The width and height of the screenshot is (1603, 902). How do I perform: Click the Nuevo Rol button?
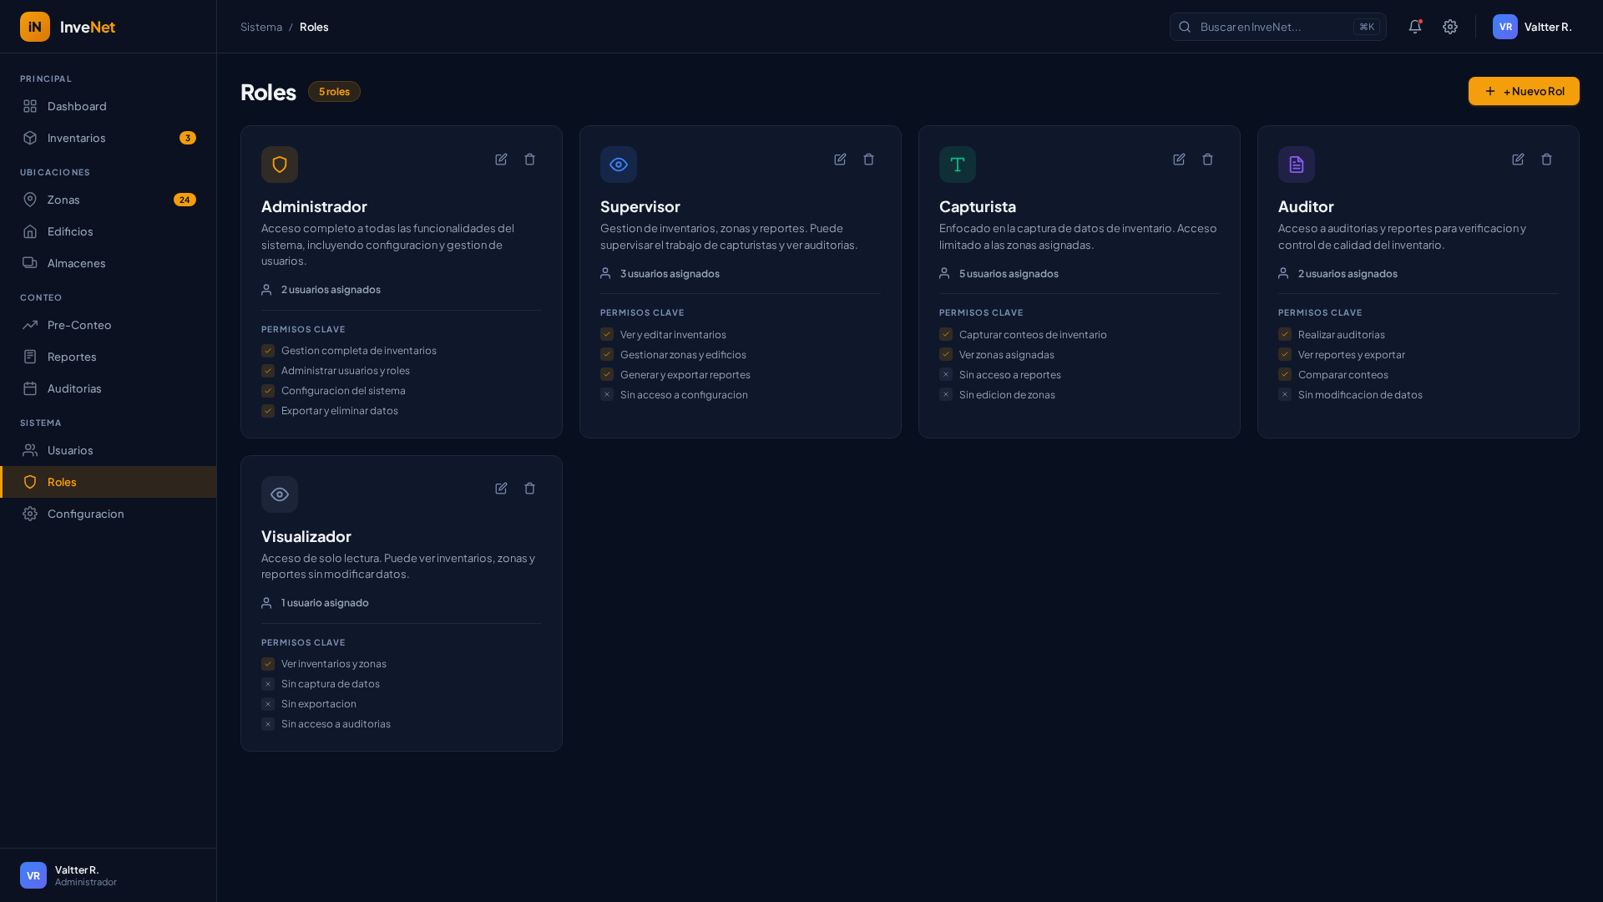pyautogui.click(x=1524, y=91)
